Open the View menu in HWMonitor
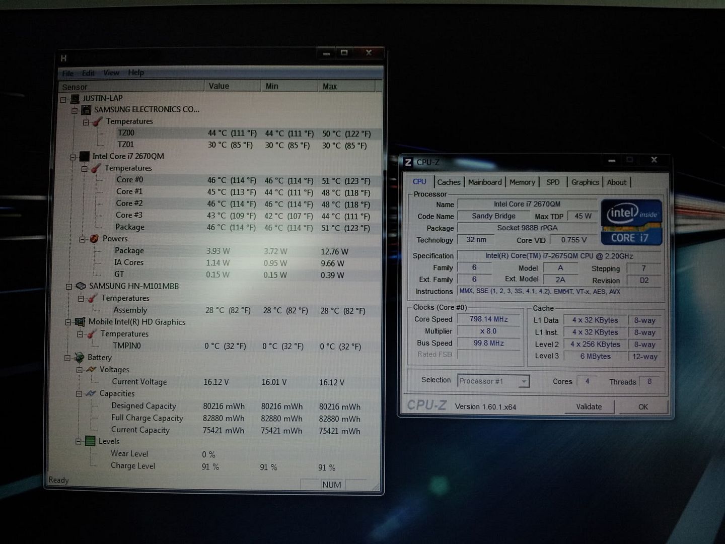 (x=111, y=73)
